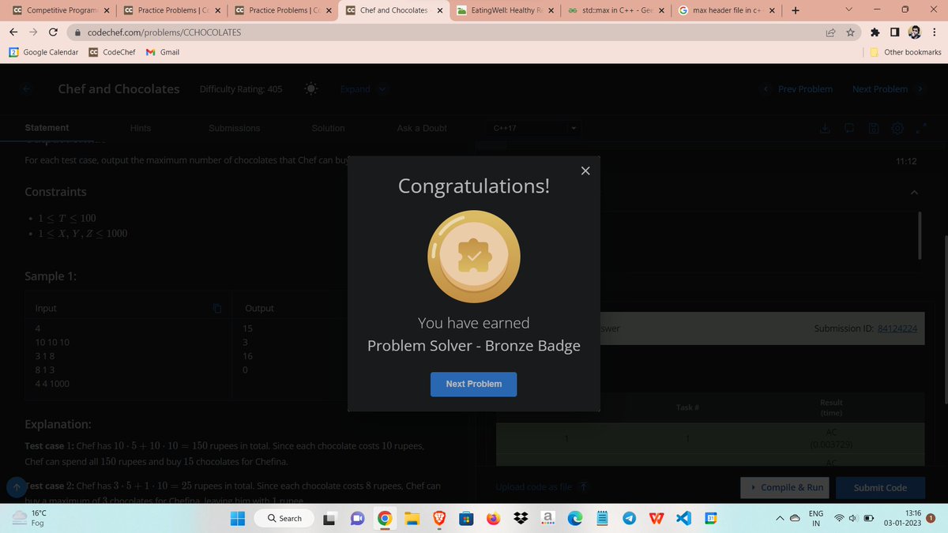The width and height of the screenshot is (948, 533).
Task: Open the editor settings gear
Action: (897, 127)
